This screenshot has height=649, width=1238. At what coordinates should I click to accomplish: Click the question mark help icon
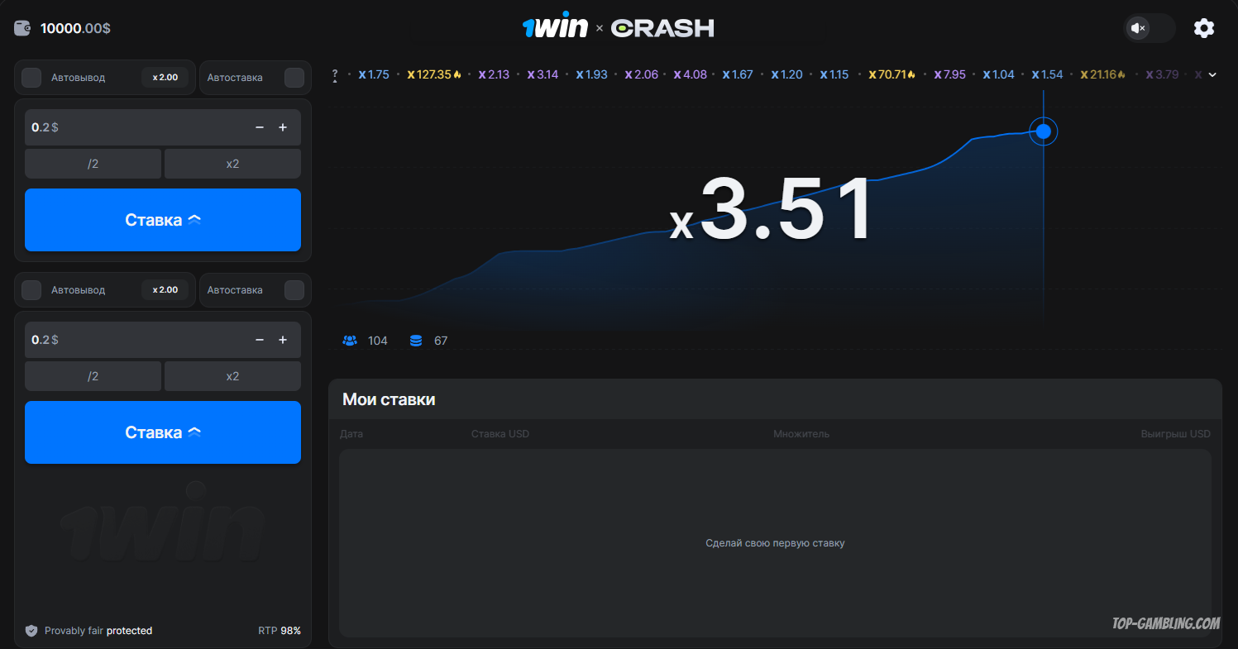tap(335, 75)
